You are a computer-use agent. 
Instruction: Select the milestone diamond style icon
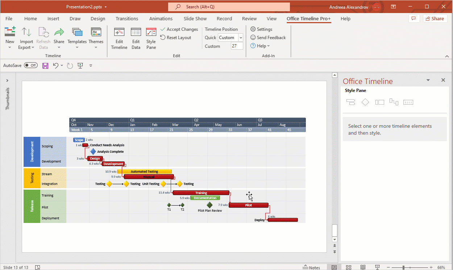pos(365,102)
